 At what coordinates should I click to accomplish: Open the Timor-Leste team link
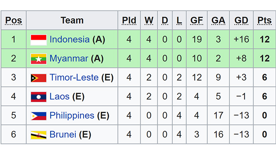tap(74, 77)
